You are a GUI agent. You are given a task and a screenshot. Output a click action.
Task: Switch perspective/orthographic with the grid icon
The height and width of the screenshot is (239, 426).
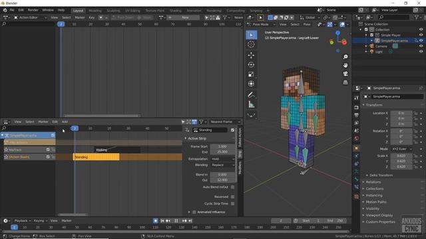click(345, 82)
